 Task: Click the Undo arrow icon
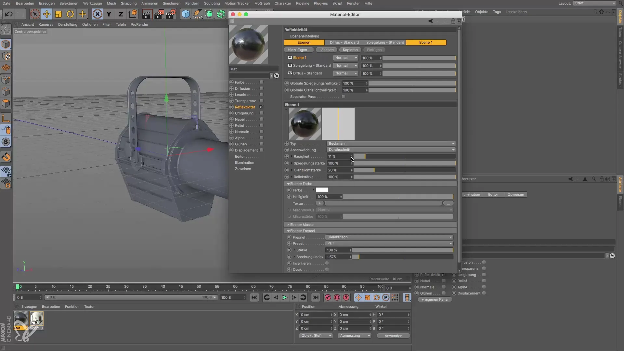pyautogui.click(x=9, y=14)
